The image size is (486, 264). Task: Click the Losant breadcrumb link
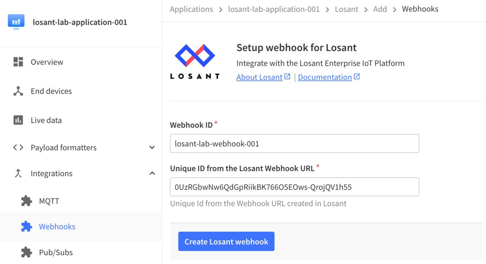click(347, 9)
